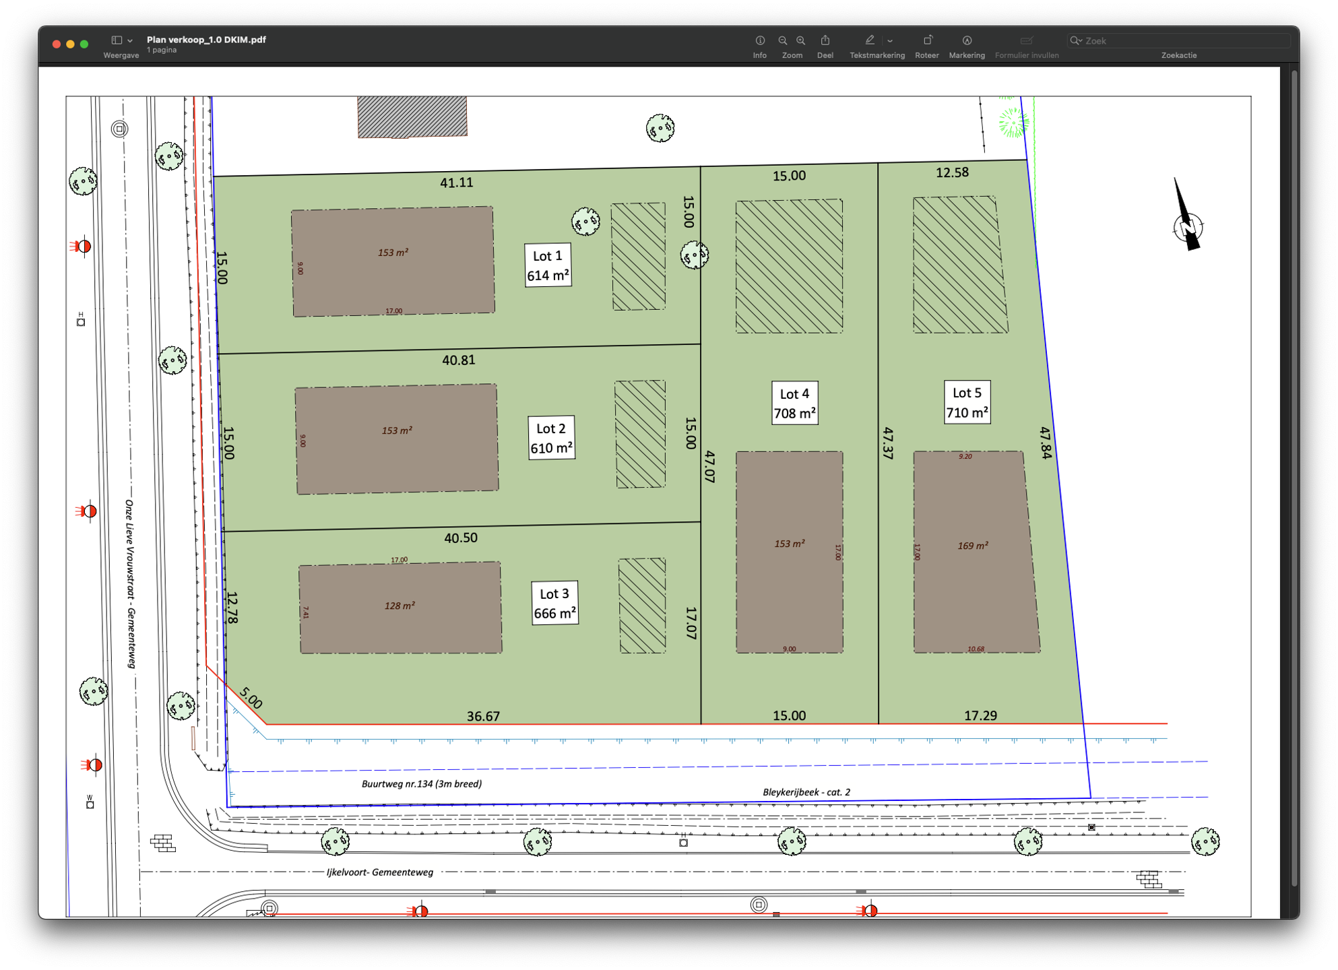
Task: Open the Markering markup toolbar
Action: click(967, 40)
